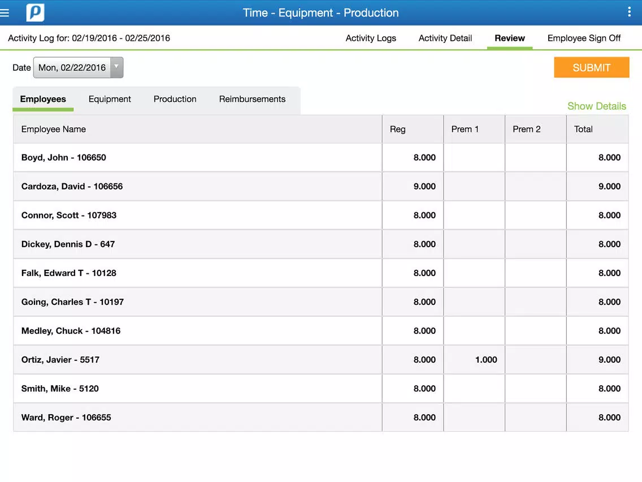Click Time - Equipment - Production title
The width and height of the screenshot is (642, 482).
tap(320, 12)
